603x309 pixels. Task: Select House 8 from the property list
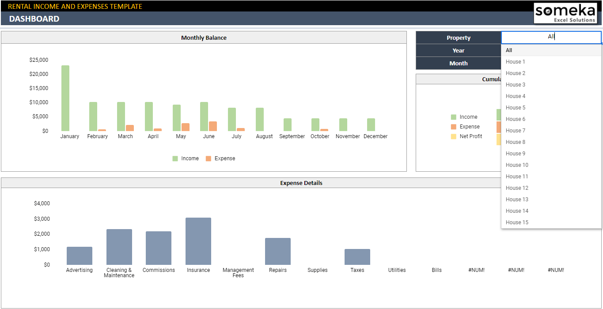pyautogui.click(x=516, y=142)
